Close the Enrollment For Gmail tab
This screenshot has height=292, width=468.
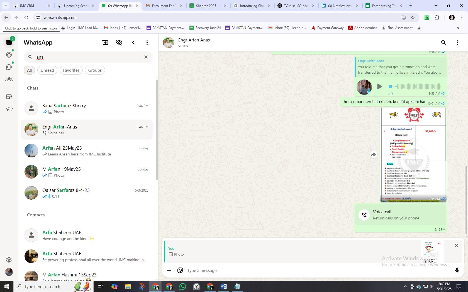181,6
